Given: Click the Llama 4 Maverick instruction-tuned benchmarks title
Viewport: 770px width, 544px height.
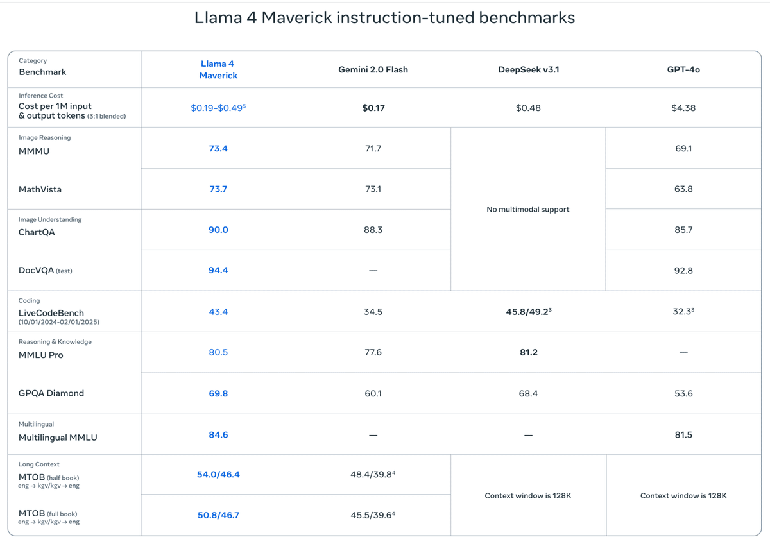Looking at the screenshot, I should pos(384,18).
